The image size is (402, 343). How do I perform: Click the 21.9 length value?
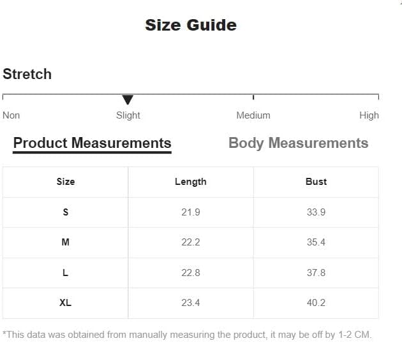[191, 212]
